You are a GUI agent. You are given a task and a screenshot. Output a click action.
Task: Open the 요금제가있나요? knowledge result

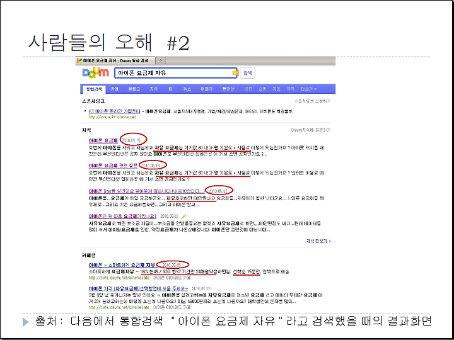tap(122, 216)
